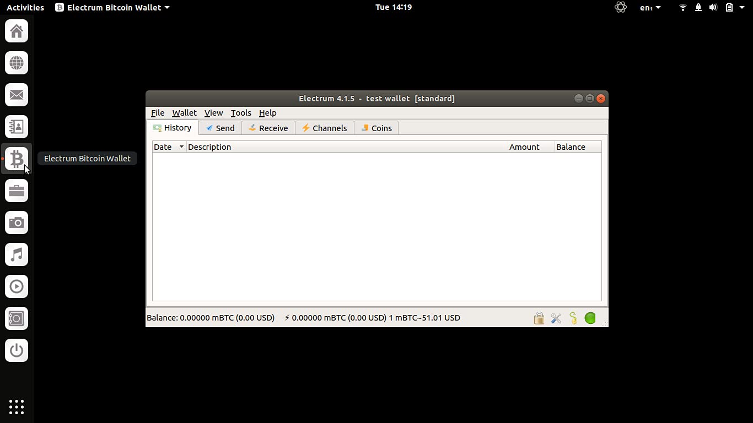Screen dimensions: 753x423
Task: Open the music note icon in the dock
Action: 17,255
